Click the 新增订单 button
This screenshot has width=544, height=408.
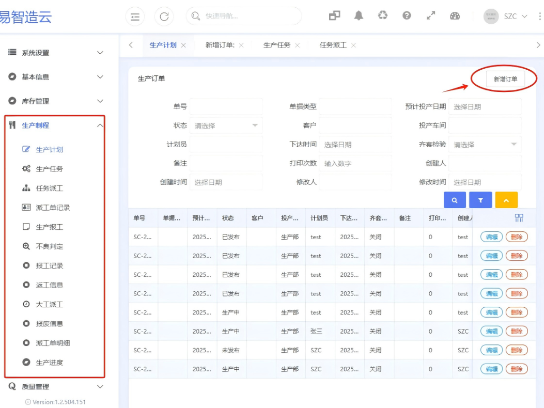click(505, 79)
